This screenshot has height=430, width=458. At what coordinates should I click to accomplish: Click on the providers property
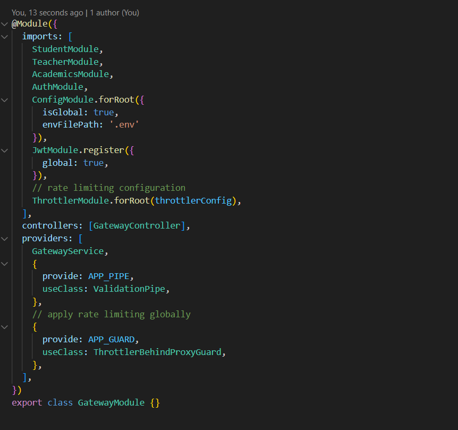click(45, 239)
